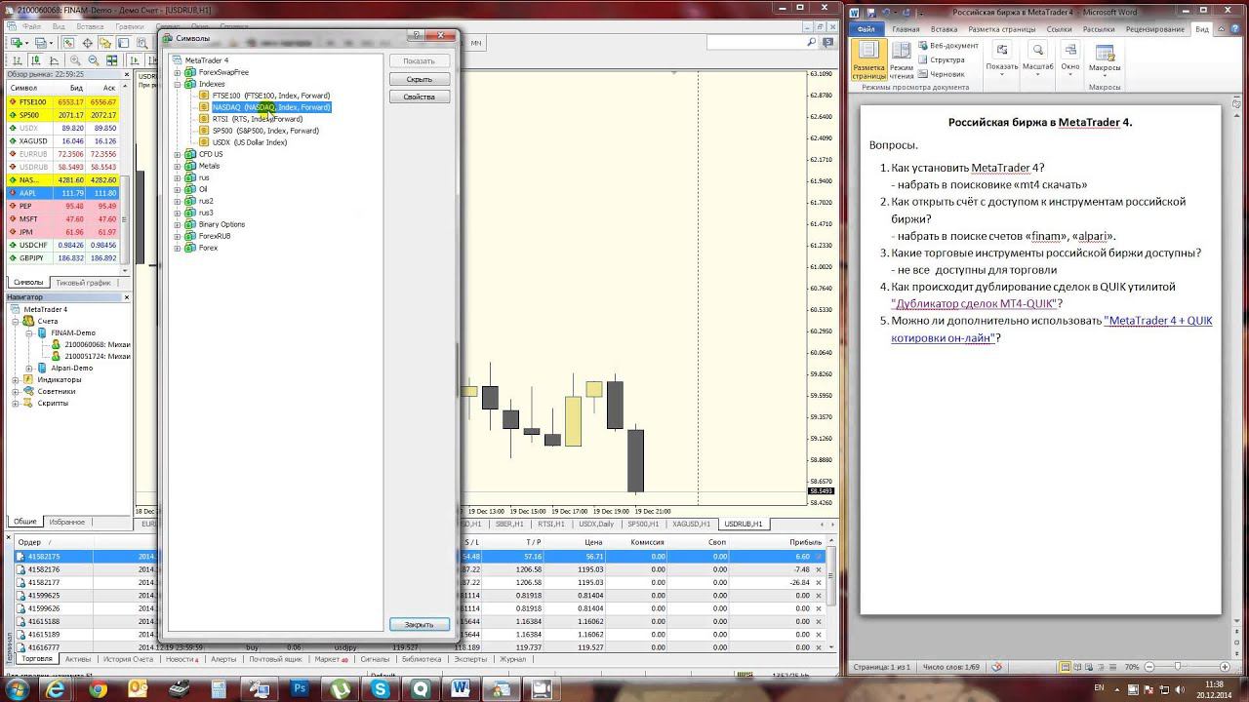Open the Дубликатор сделок MT4-QUIK link

[x=974, y=304]
